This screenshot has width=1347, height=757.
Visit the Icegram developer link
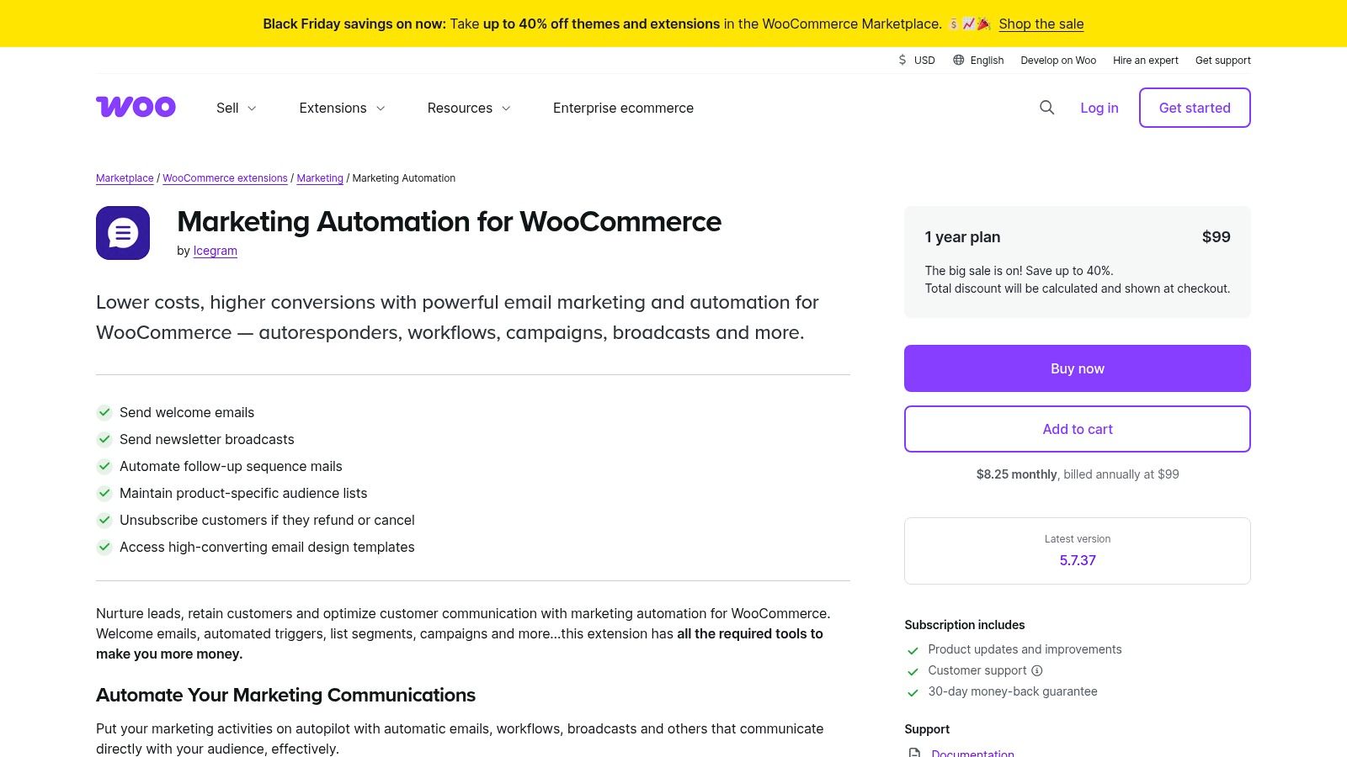pyautogui.click(x=216, y=251)
